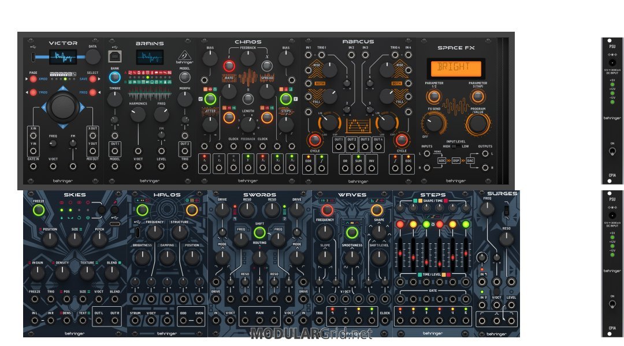Select the EVEN output jack on Halos
Image resolution: width=624 pixels, height=346 pixels.
[199, 320]
